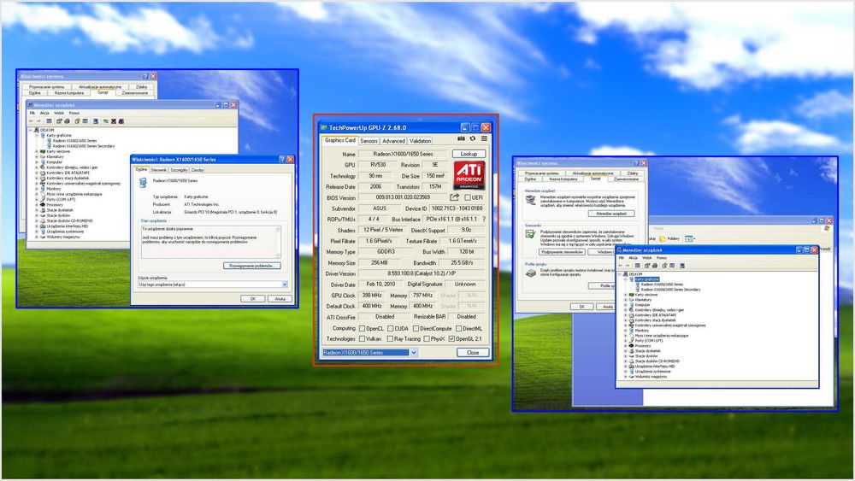Click the Lookup button in GPU-Z
Viewport: 855px width, 481px height.
point(469,154)
